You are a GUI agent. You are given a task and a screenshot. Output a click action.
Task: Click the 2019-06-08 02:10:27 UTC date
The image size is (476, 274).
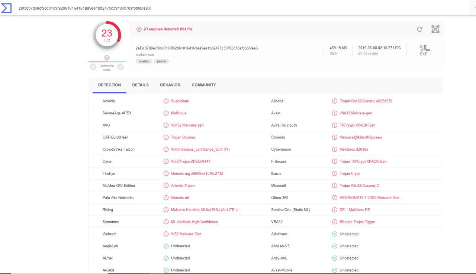pos(379,48)
